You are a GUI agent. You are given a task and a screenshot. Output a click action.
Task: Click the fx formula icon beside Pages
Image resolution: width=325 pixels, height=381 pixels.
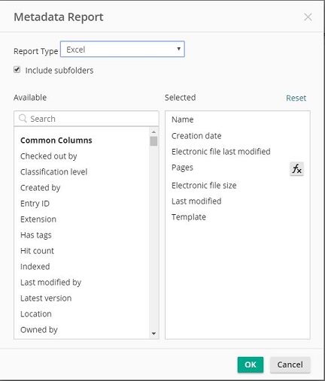click(x=296, y=168)
